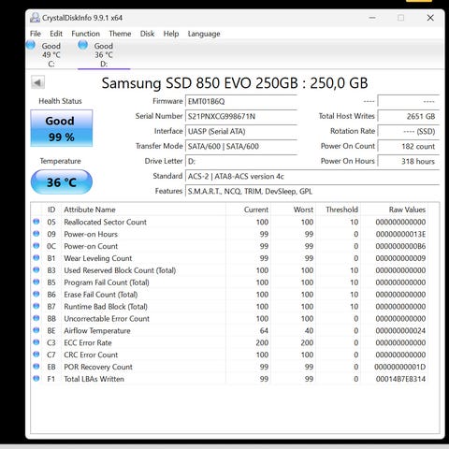The image size is (449, 449).
Task: Click raw value 0000000001D
Action: coord(400,367)
